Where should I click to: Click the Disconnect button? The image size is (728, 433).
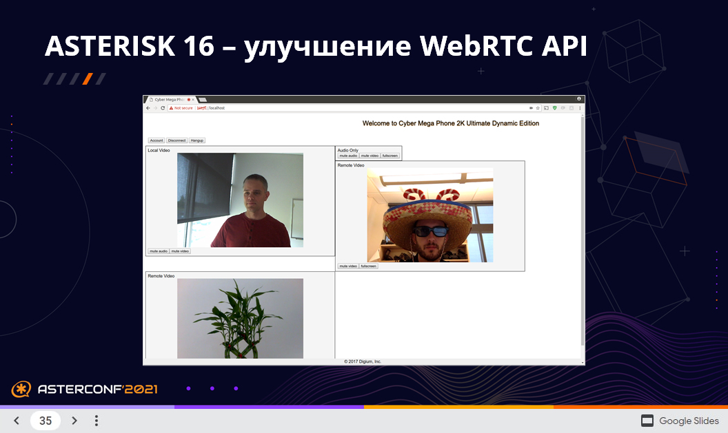click(176, 140)
